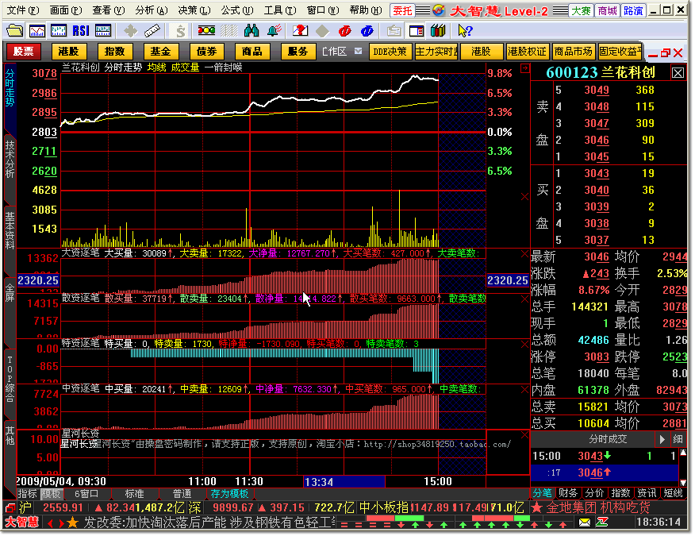The image size is (695, 536).
Task: Close the 星河长资 indicator panel
Action: [x=524, y=435]
